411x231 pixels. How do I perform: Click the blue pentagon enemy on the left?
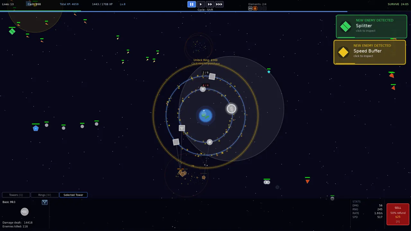tap(36, 128)
